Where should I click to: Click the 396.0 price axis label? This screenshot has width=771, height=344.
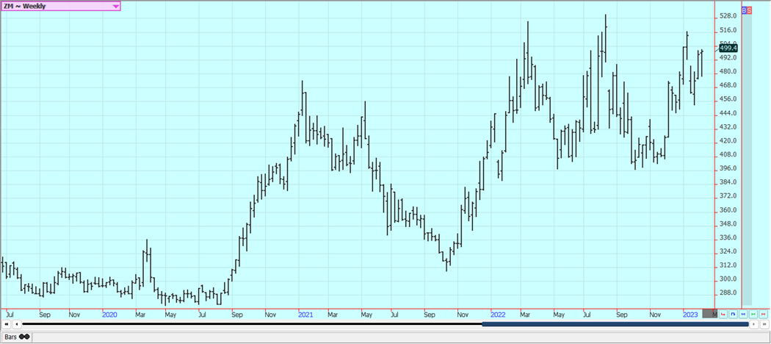pos(728,168)
